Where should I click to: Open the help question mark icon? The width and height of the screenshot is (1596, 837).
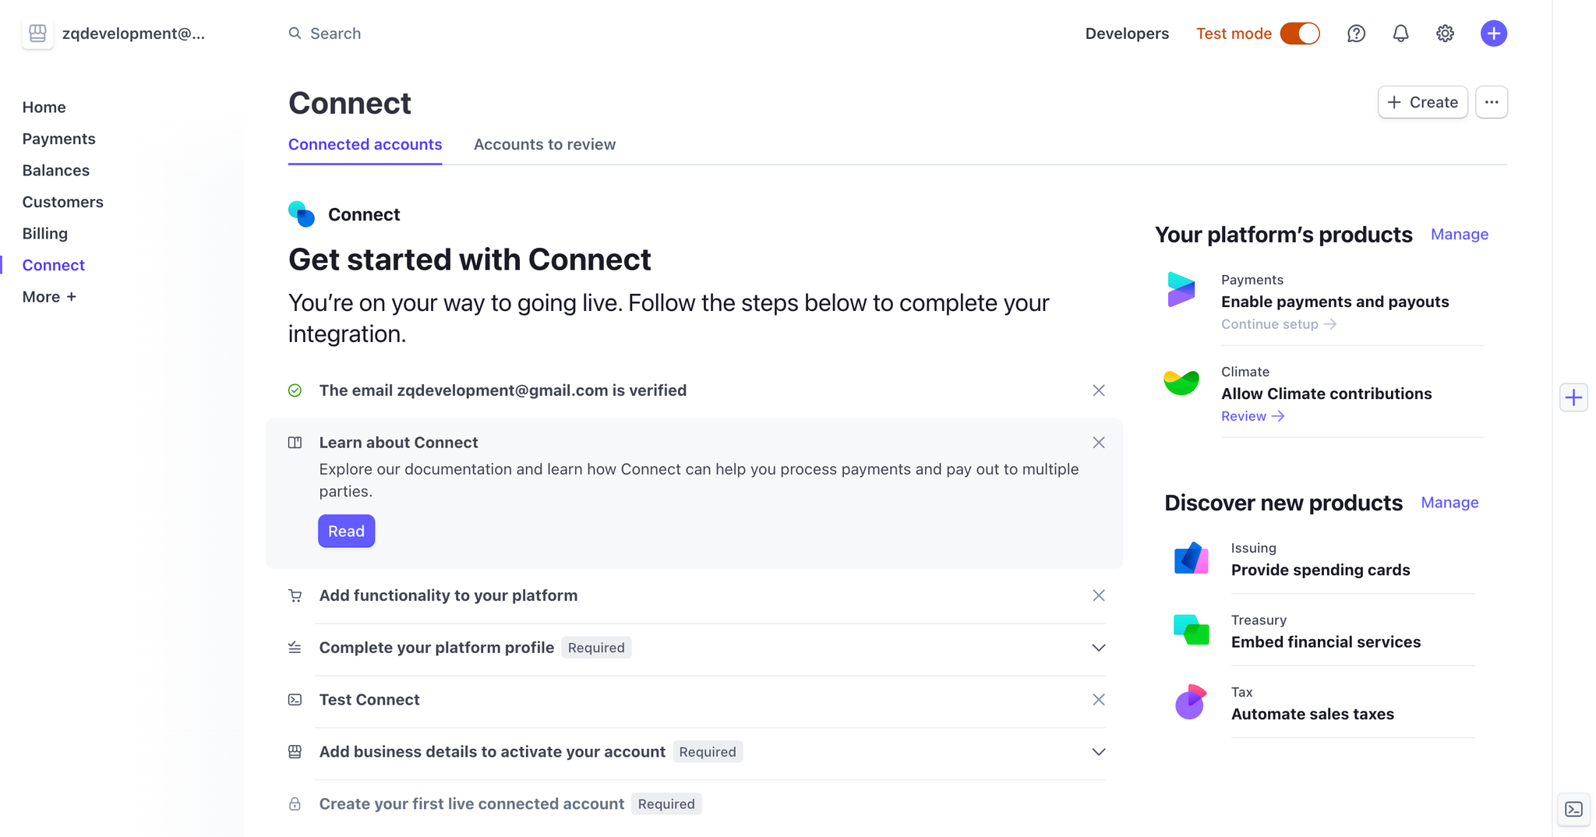click(x=1356, y=34)
